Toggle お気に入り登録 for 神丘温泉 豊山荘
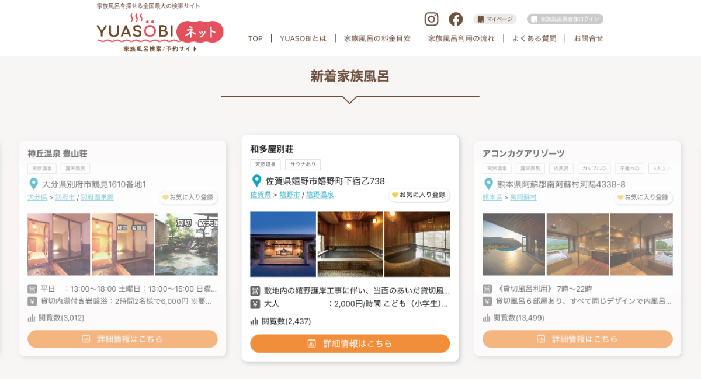Screen dimensions: 701x379 coord(189,198)
